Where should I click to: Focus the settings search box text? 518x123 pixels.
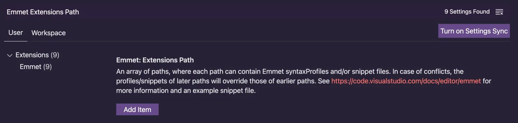43,12
